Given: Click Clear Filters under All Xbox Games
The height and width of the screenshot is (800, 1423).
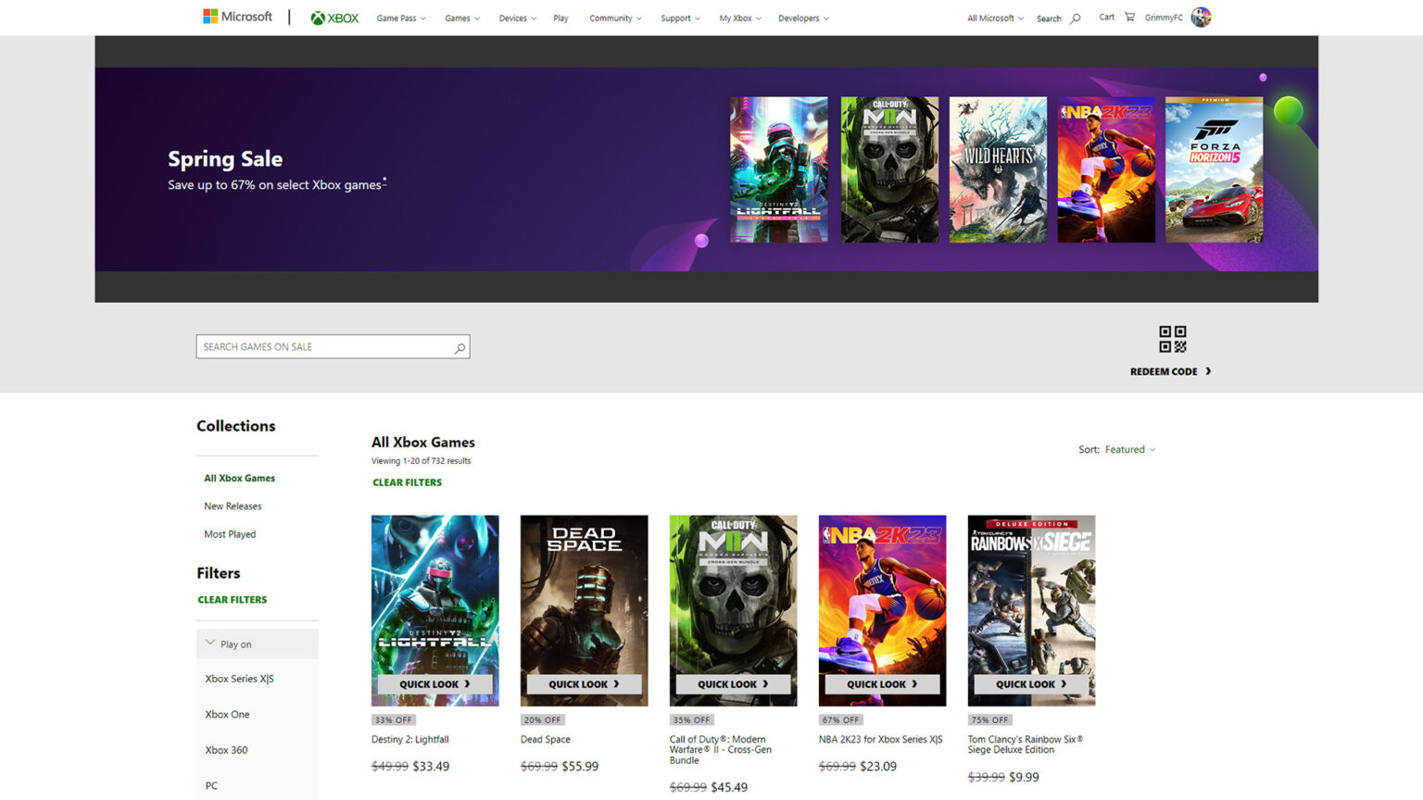Looking at the screenshot, I should point(407,482).
